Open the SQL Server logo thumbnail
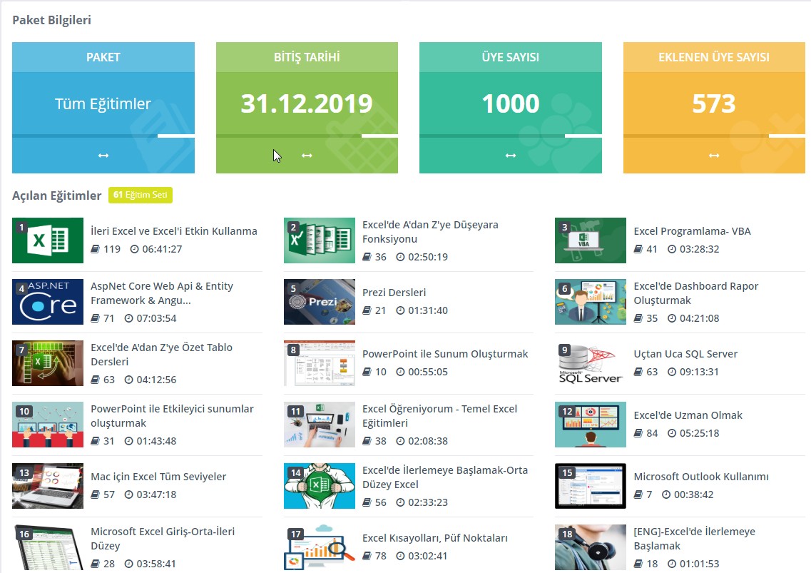 tap(590, 363)
